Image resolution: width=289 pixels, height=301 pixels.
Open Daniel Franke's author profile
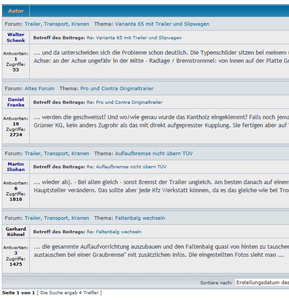pos(16,102)
